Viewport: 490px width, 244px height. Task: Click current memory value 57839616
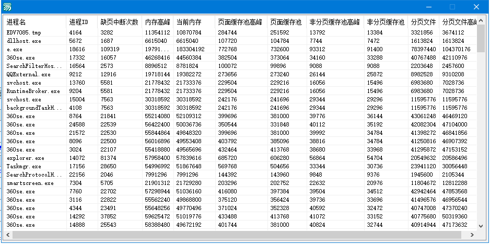coord(189,158)
